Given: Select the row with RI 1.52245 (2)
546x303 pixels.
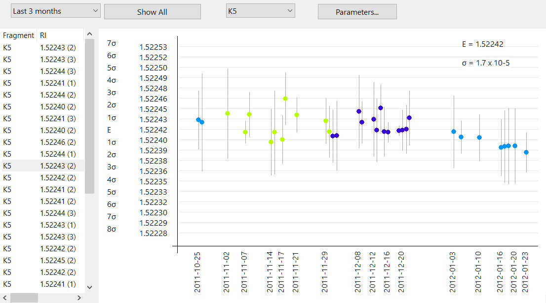Looking at the screenshot, I should [58, 260].
